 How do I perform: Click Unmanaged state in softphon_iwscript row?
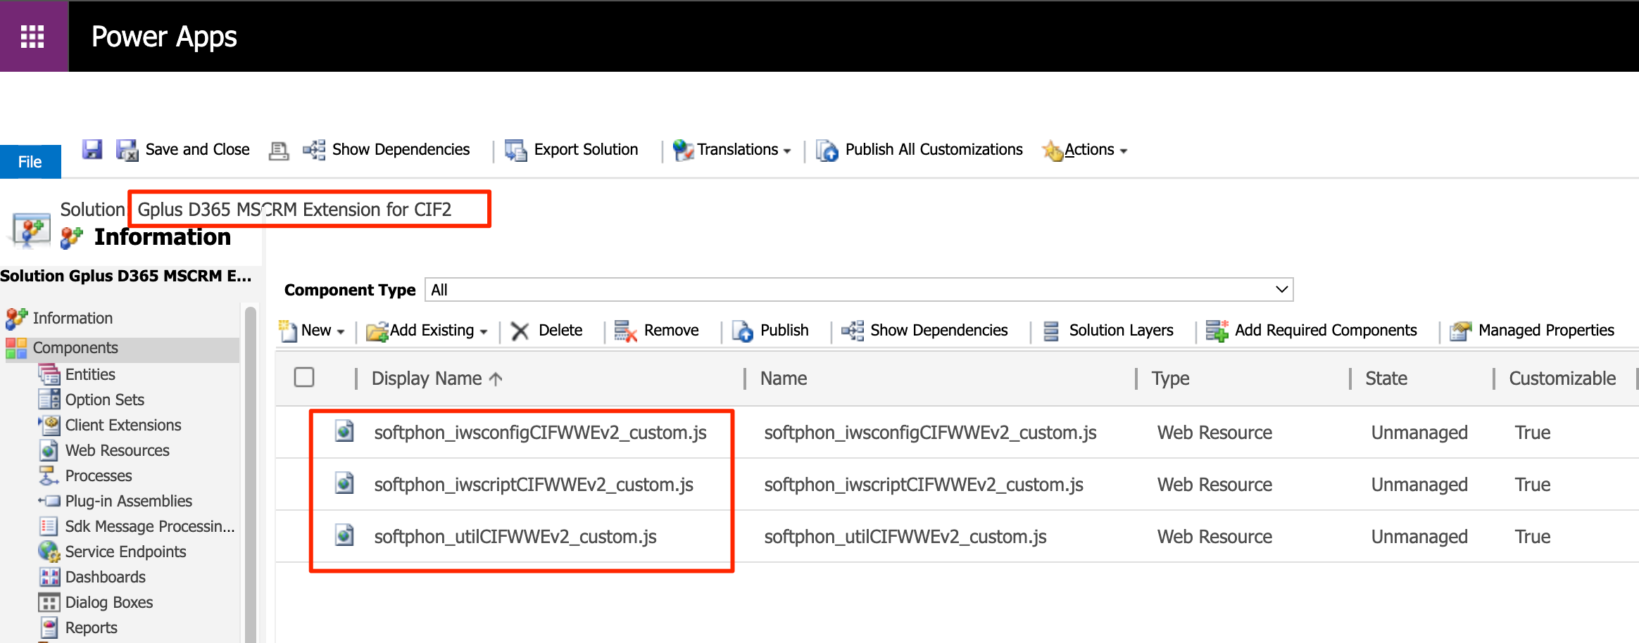pos(1419,484)
